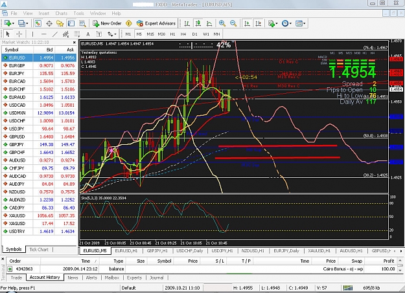405x293 pixels.
Task: Switch to the Tick Chart tab
Action: [x=39, y=250]
